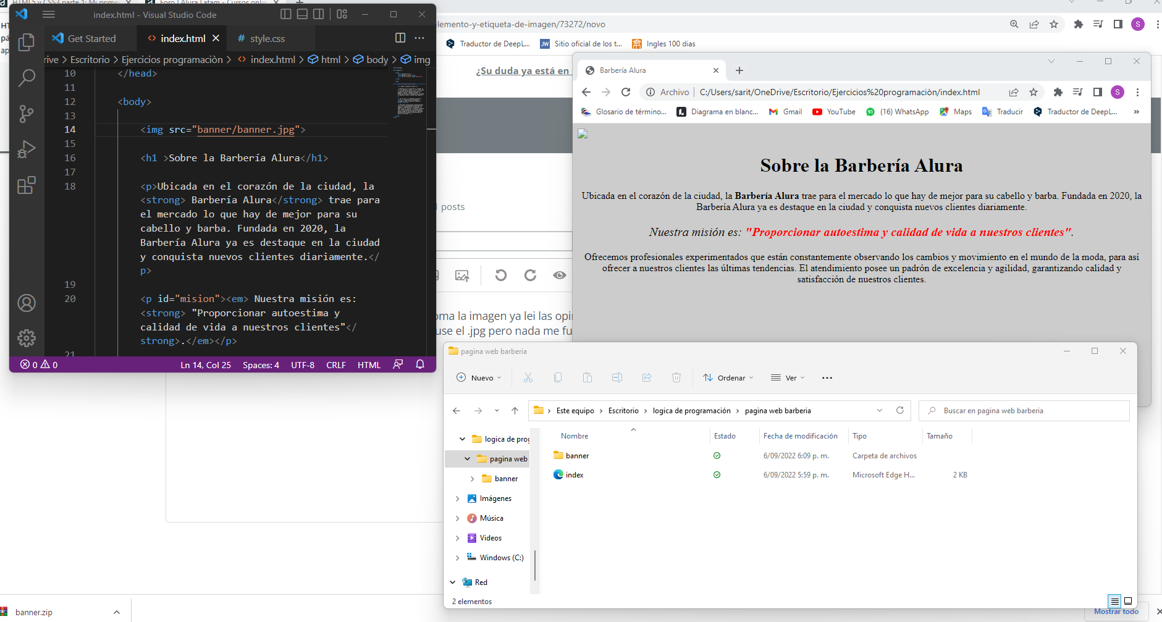This screenshot has width=1162, height=622.
Task: Change CRLF line ending in status bar
Action: (336, 365)
